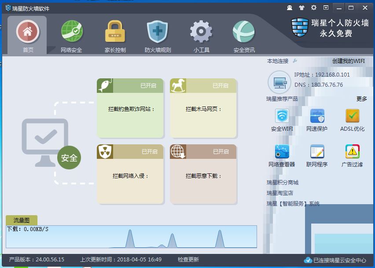Open the skin (shirt) icon
Viewport: 375px width, 268px height.
coord(301,8)
